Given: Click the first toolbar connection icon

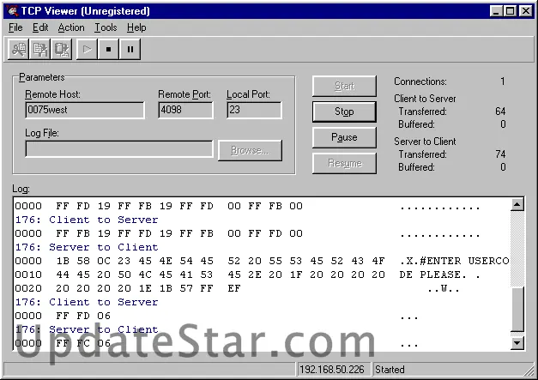Looking at the screenshot, I should coord(18,49).
